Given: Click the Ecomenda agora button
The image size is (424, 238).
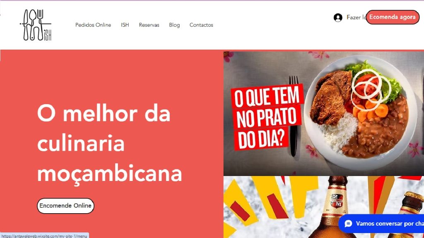Looking at the screenshot, I should (393, 17).
